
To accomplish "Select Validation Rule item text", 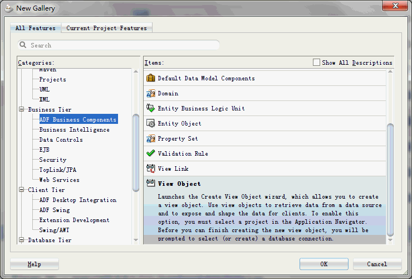I will (x=183, y=153).
